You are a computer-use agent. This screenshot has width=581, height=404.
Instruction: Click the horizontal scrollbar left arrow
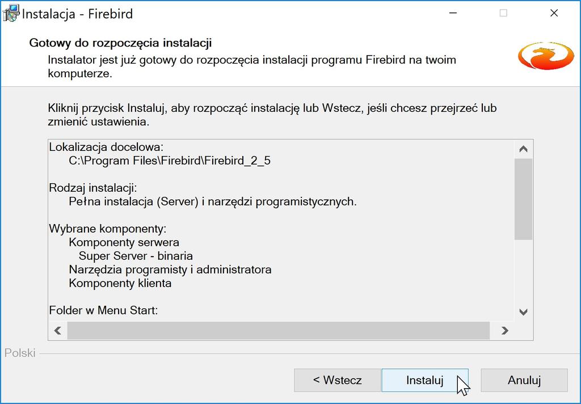pos(58,330)
